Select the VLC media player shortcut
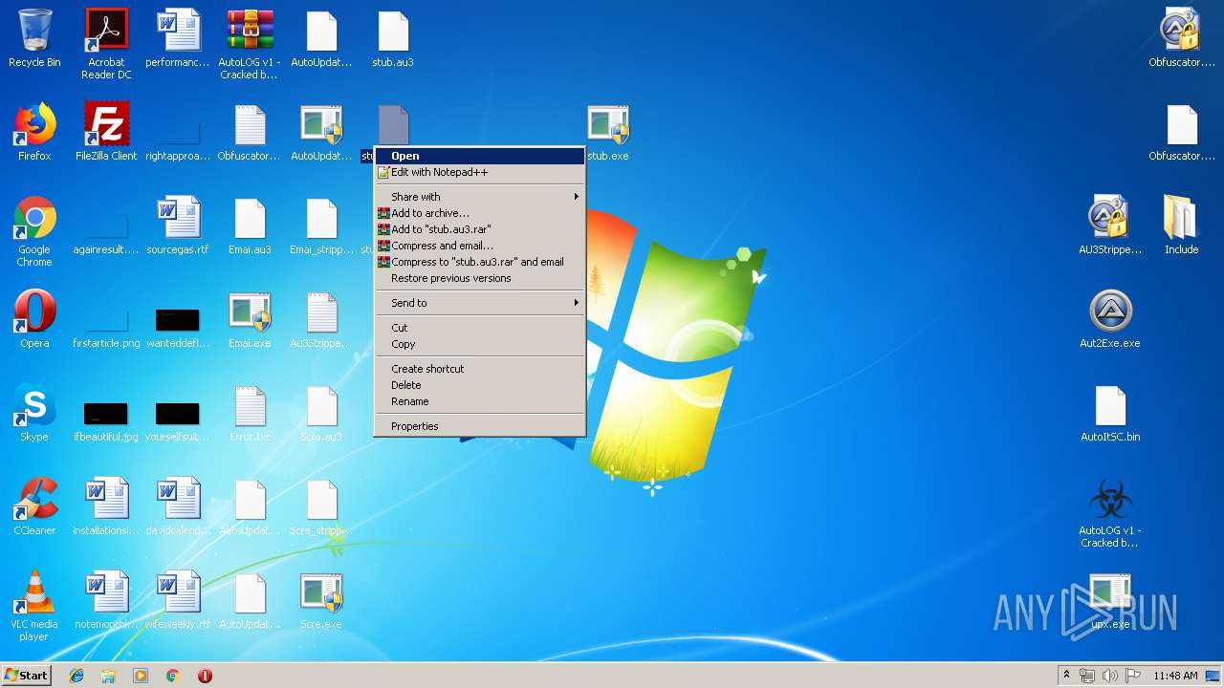The height and width of the screenshot is (688, 1224). (x=34, y=606)
